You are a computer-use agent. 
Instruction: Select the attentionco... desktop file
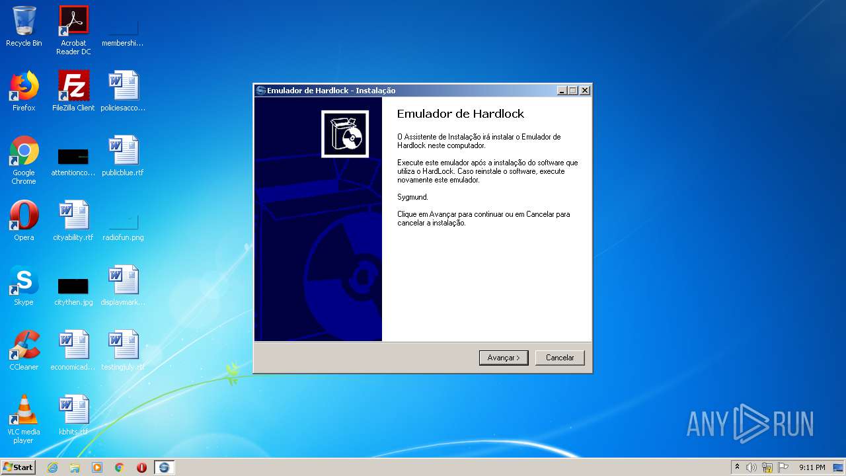73,161
